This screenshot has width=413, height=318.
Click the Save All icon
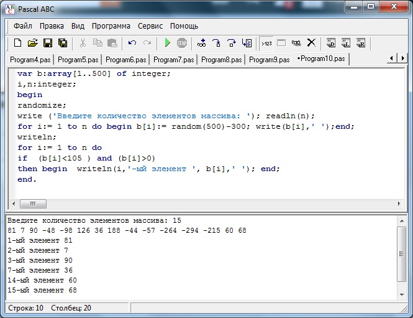tap(63, 43)
